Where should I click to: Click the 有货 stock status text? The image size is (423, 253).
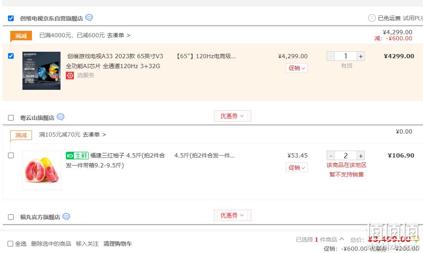(x=346, y=66)
